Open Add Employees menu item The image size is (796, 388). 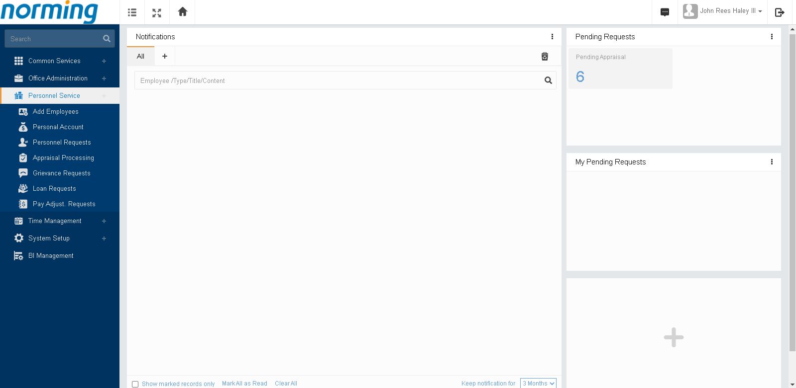pyautogui.click(x=56, y=112)
